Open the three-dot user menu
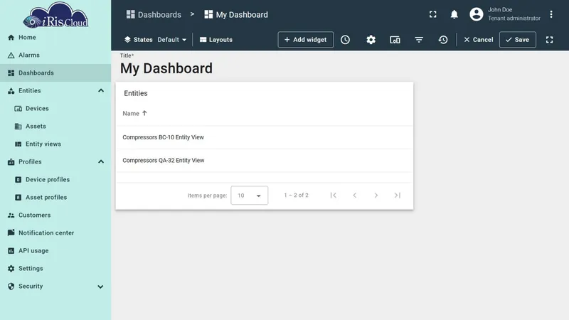The image size is (569, 320). (551, 14)
